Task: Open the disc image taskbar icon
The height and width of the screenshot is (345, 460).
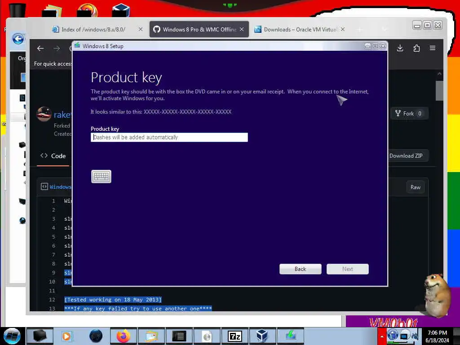Action: point(207,336)
